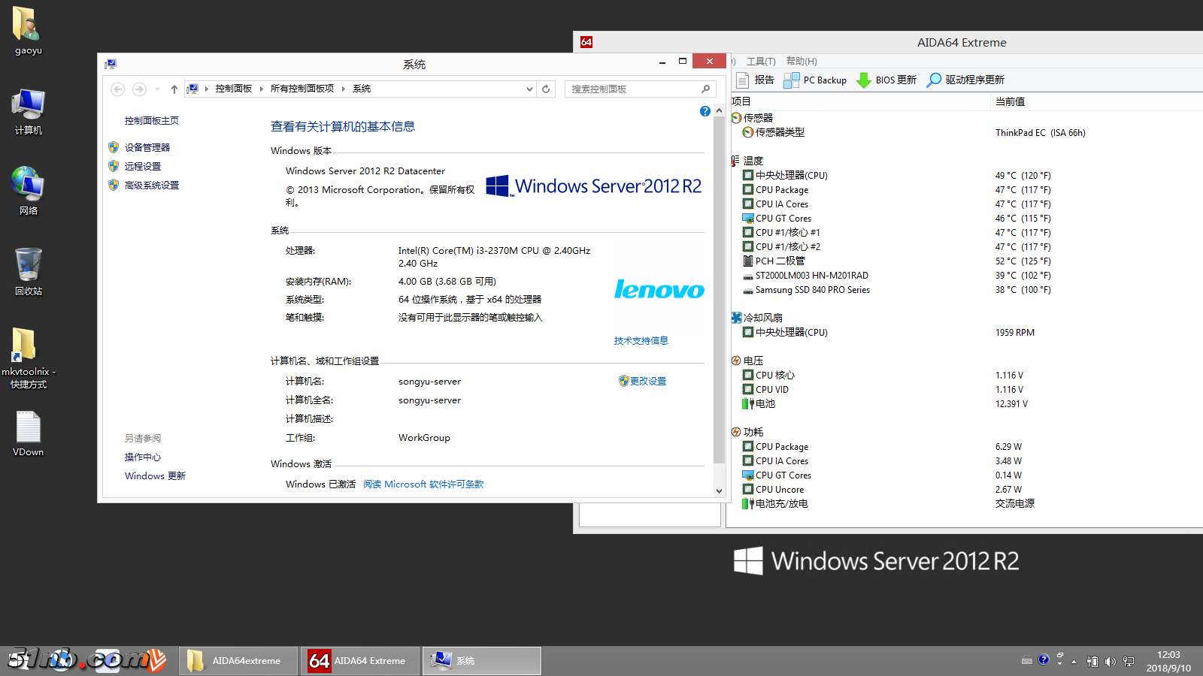The height and width of the screenshot is (676, 1203).
Task: Open the 技术支持信息 link
Action: tap(640, 340)
